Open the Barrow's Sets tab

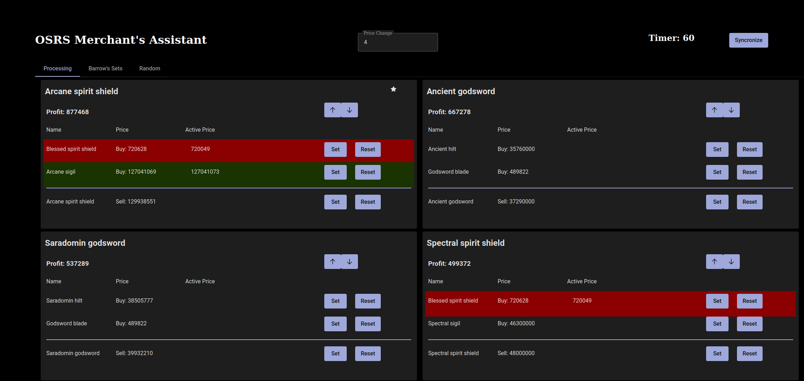[105, 68]
